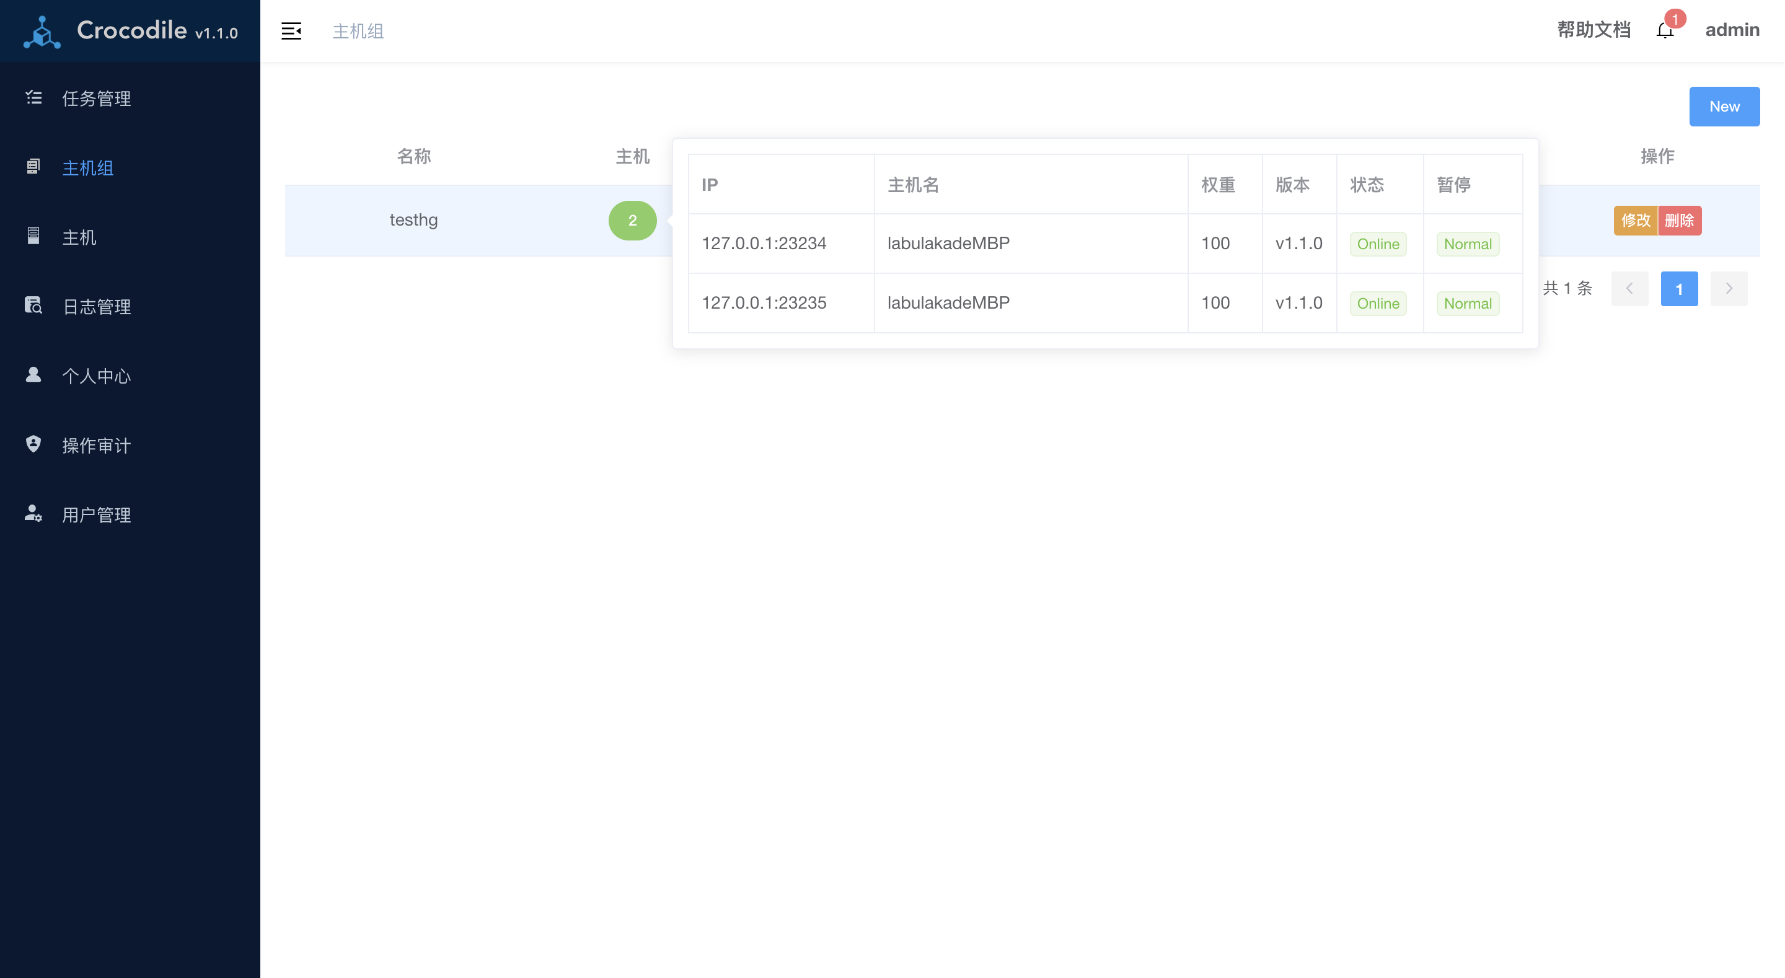This screenshot has height=978, width=1785.
Task: Collapse the sidebar with the hamburger icon
Action: (x=291, y=31)
